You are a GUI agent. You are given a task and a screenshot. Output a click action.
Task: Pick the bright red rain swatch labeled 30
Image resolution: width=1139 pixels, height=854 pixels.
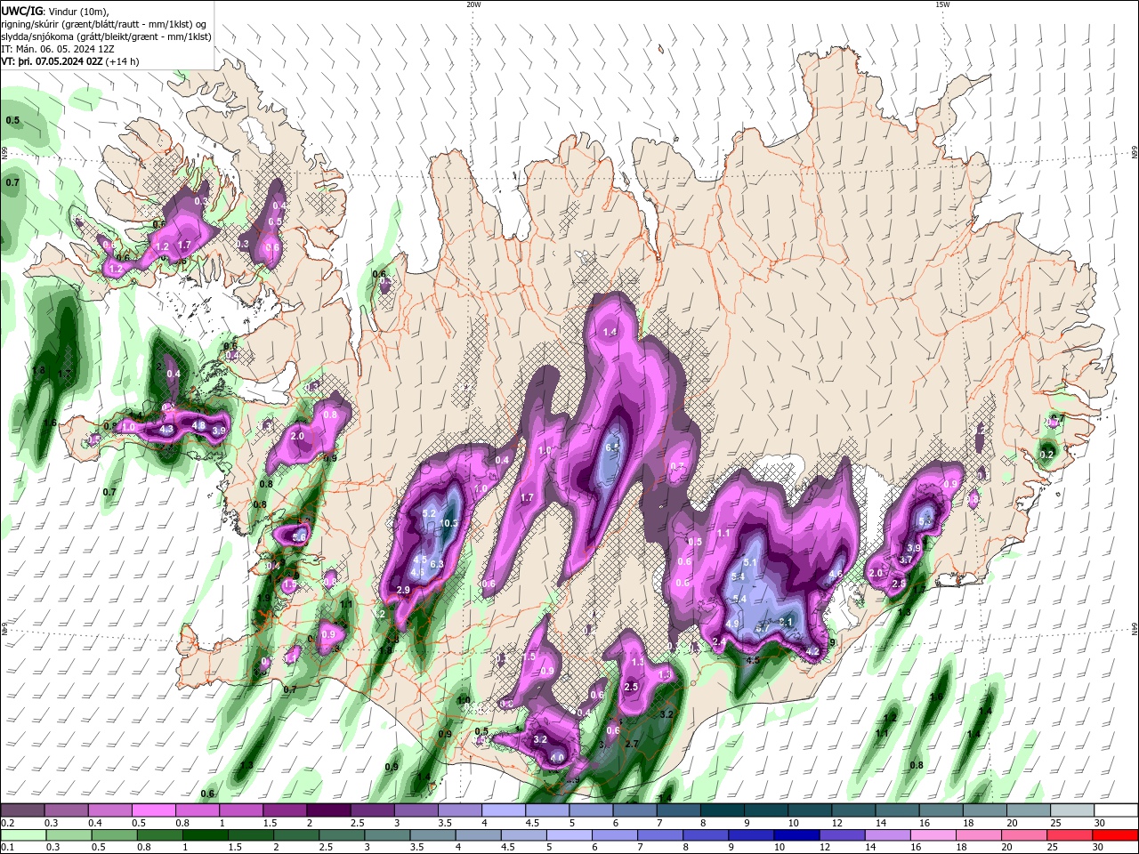[1116, 835]
